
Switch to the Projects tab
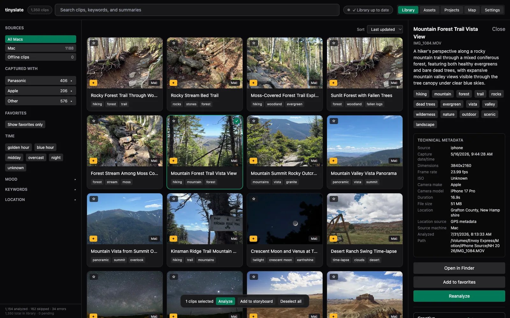click(x=452, y=10)
